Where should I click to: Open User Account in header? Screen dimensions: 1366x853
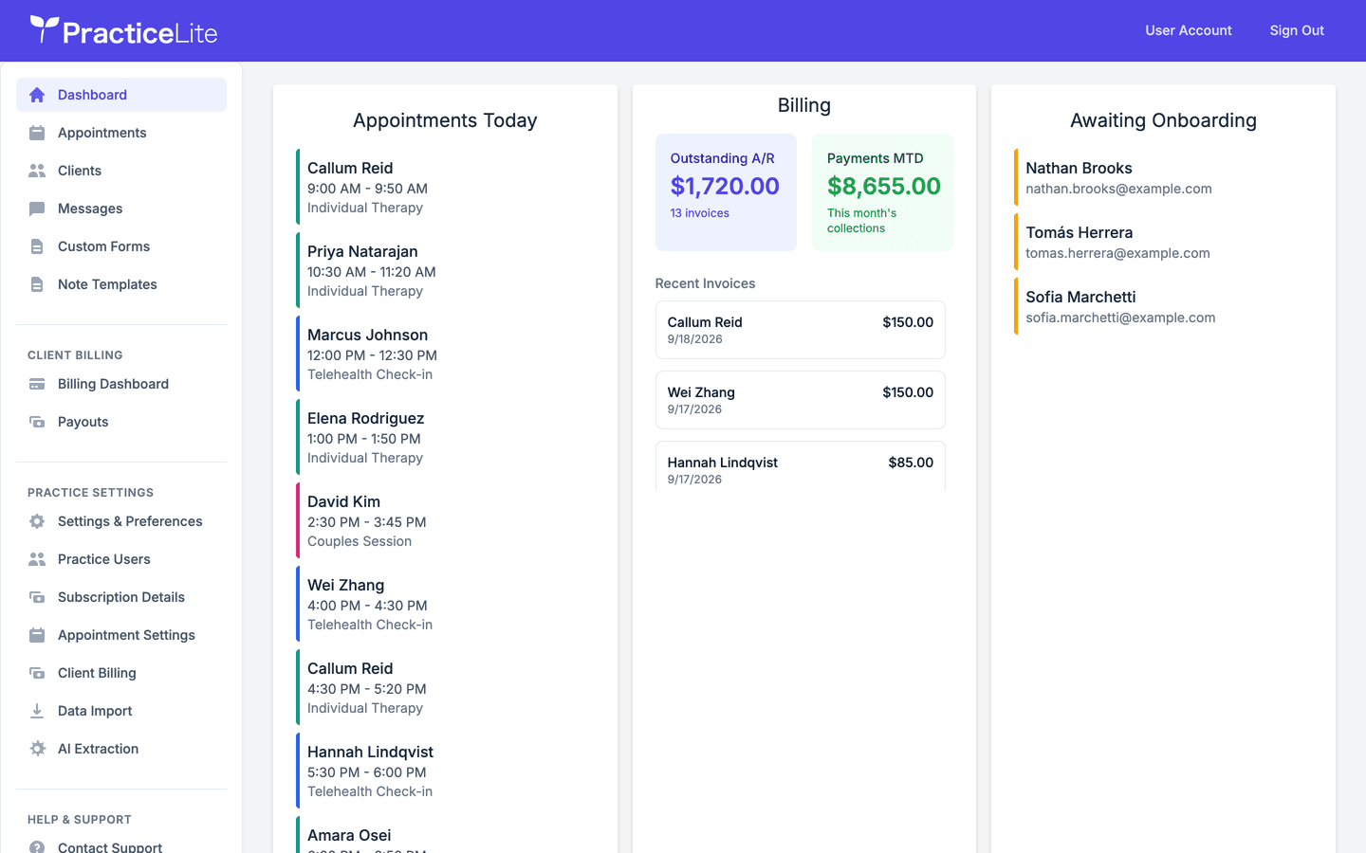(x=1188, y=30)
